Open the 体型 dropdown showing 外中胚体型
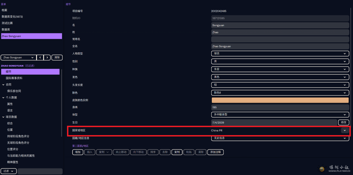The width and height of the screenshot is (353, 175). tap(280, 114)
